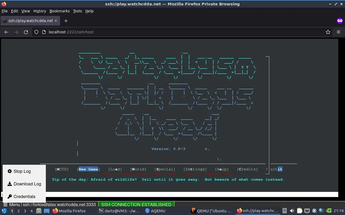Open the View menu
345x215 pixels.
[x=26, y=11]
